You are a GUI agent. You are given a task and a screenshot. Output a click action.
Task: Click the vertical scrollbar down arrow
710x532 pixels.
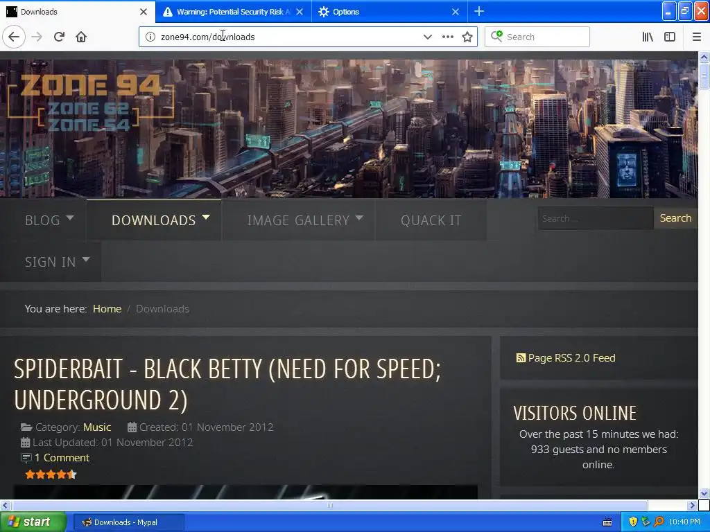pos(704,493)
